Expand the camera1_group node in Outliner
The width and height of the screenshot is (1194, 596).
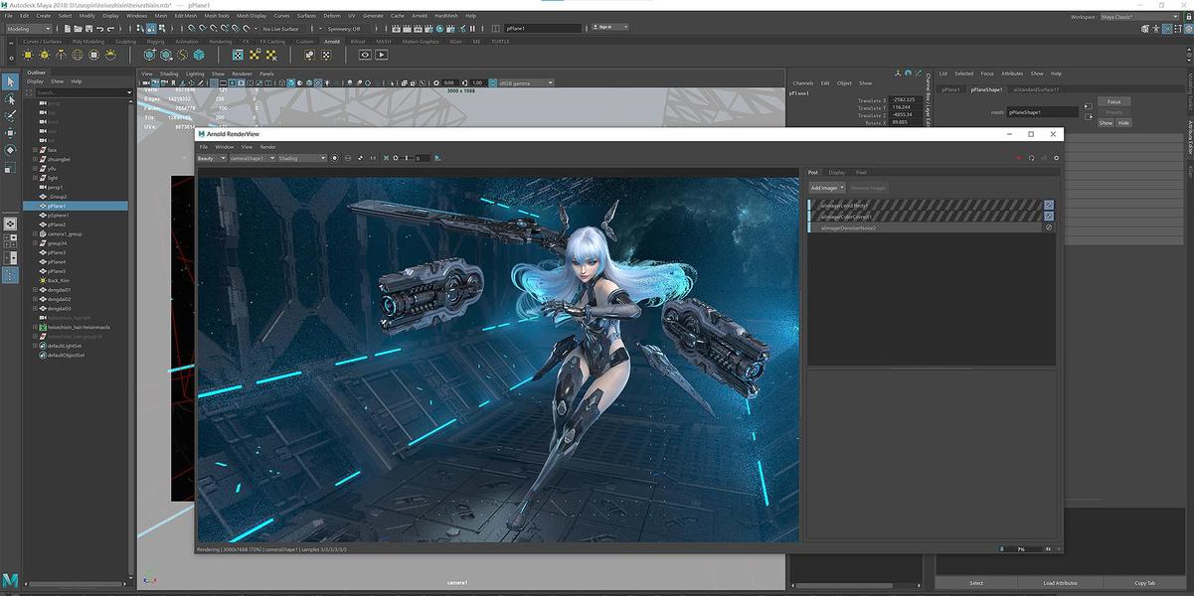[x=36, y=233]
